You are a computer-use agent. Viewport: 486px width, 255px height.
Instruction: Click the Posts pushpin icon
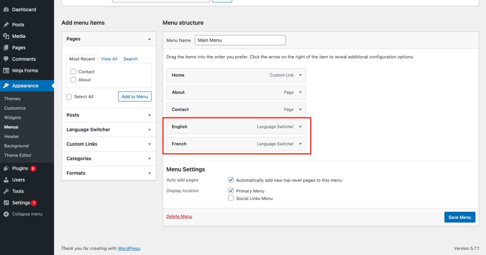[x=6, y=24]
